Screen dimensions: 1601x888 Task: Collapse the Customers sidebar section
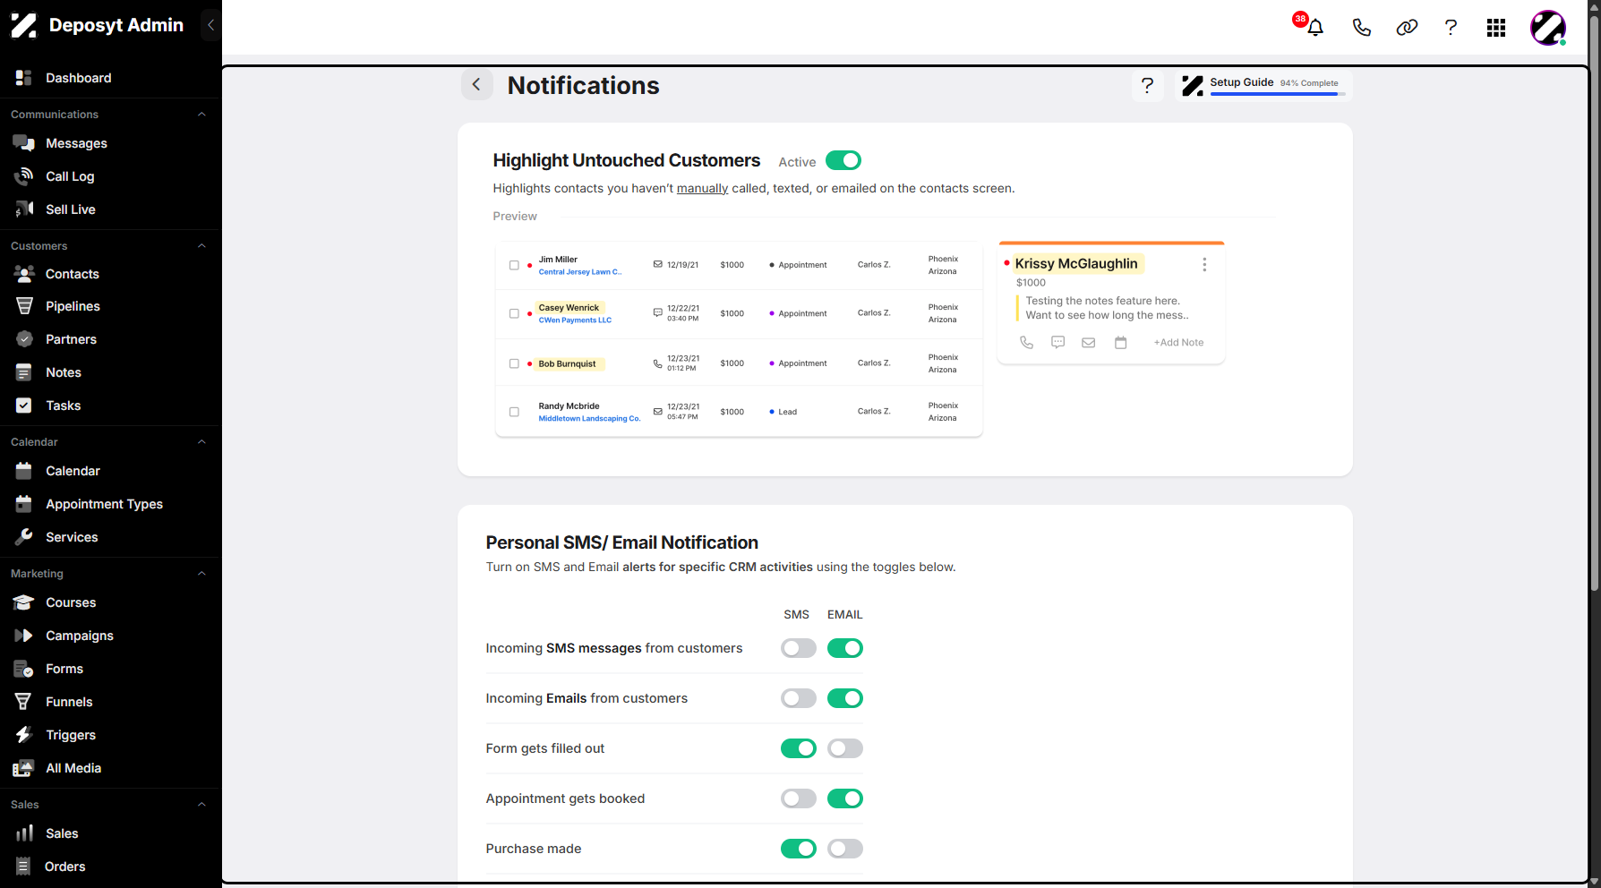[x=201, y=246]
